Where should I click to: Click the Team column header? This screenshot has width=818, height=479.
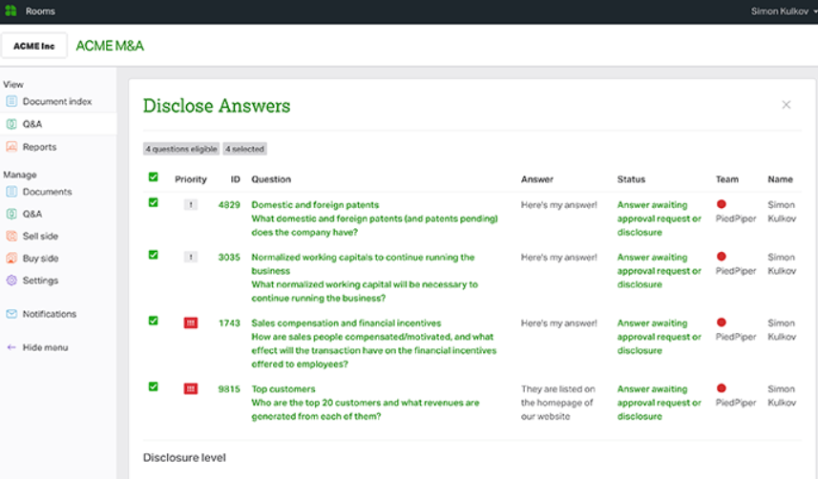coord(726,179)
